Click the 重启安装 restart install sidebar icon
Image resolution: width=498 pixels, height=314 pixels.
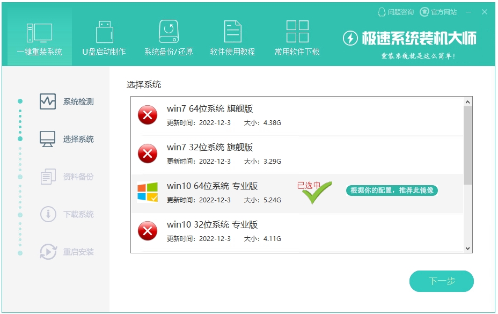(x=47, y=252)
